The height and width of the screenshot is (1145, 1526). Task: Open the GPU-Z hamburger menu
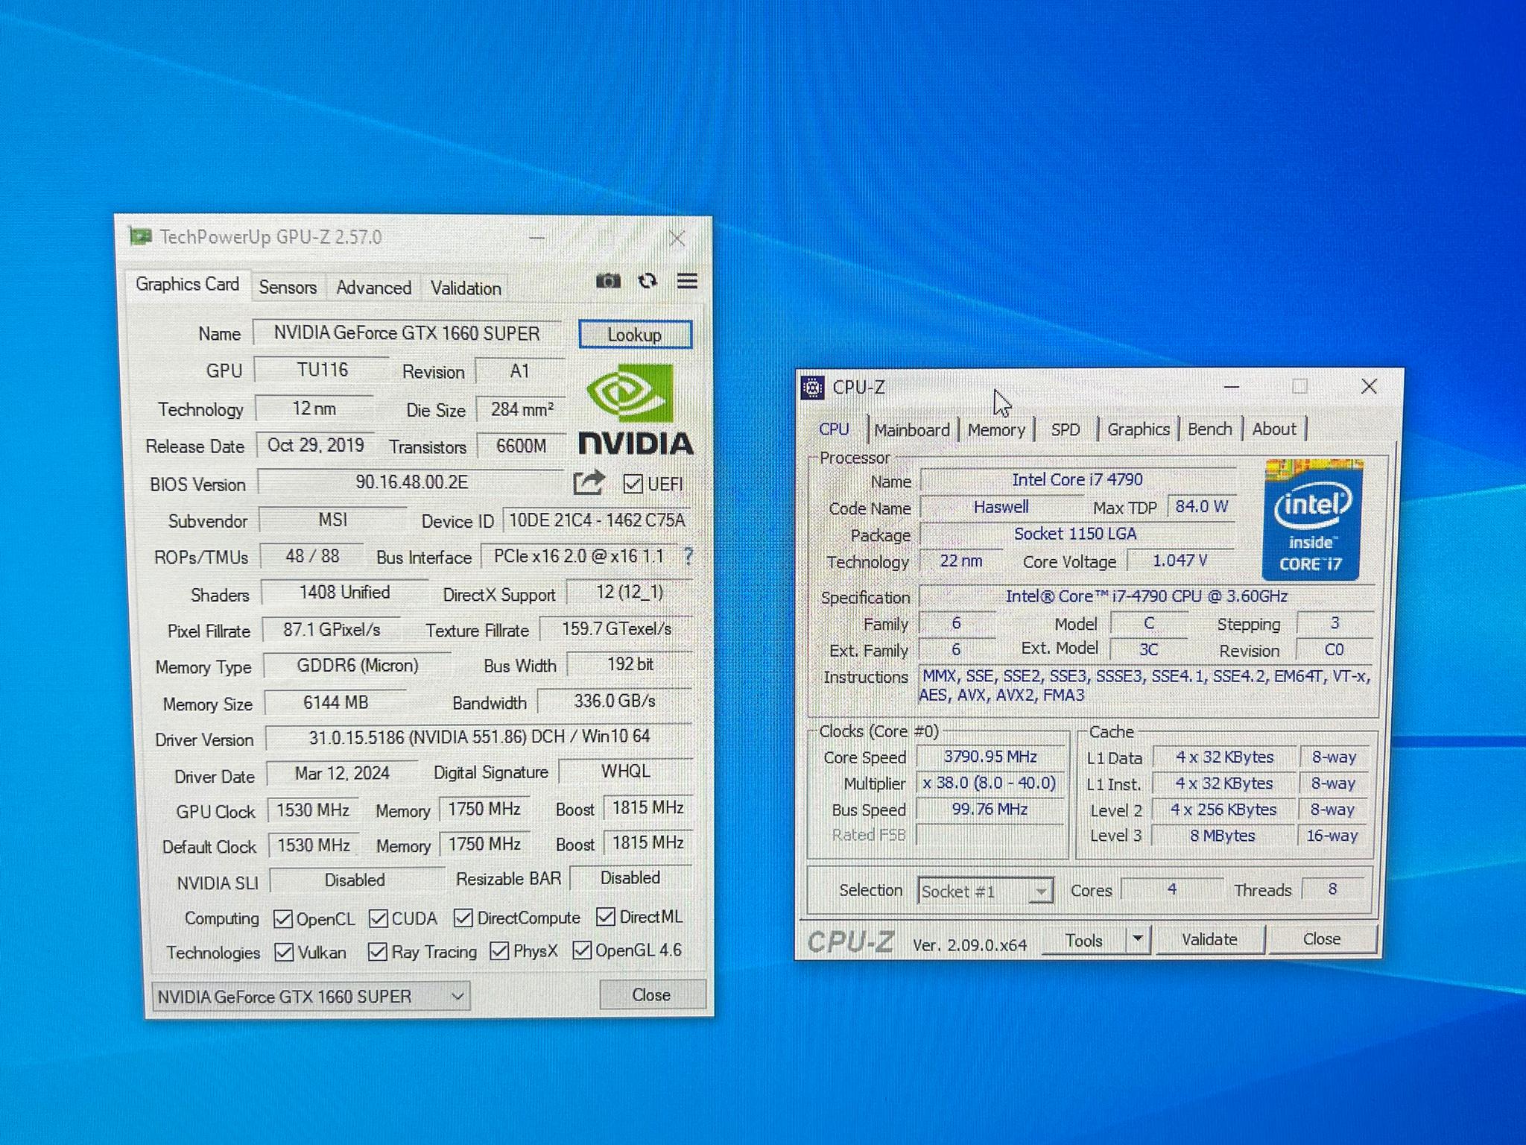[x=687, y=281]
